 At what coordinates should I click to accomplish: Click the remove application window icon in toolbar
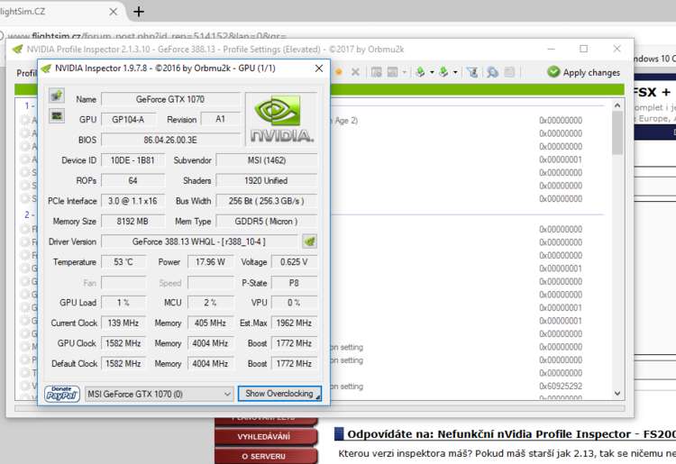(393, 72)
